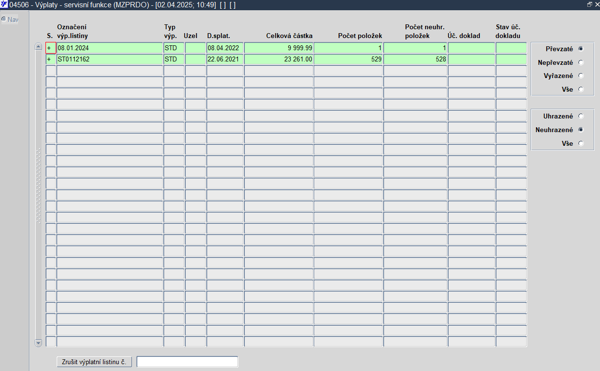Click Zrušit výplatní listinu č. button
The height and width of the screenshot is (371, 600).
click(94, 362)
